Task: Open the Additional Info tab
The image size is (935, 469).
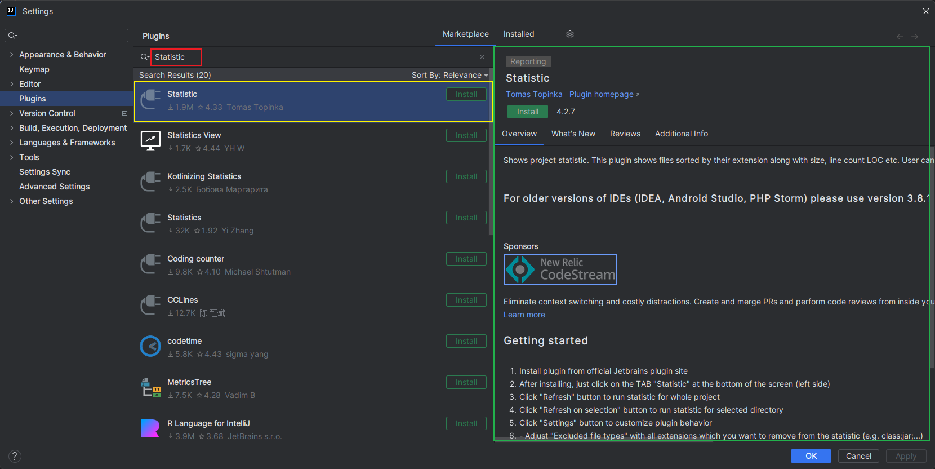Action: 682,134
